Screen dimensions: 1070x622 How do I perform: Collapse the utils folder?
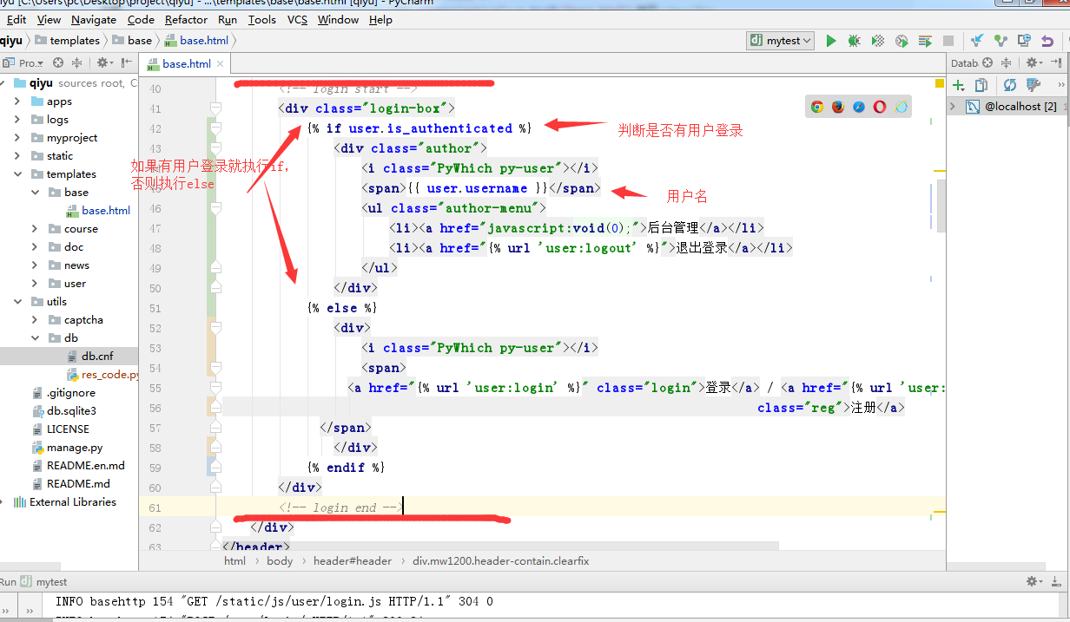point(17,302)
